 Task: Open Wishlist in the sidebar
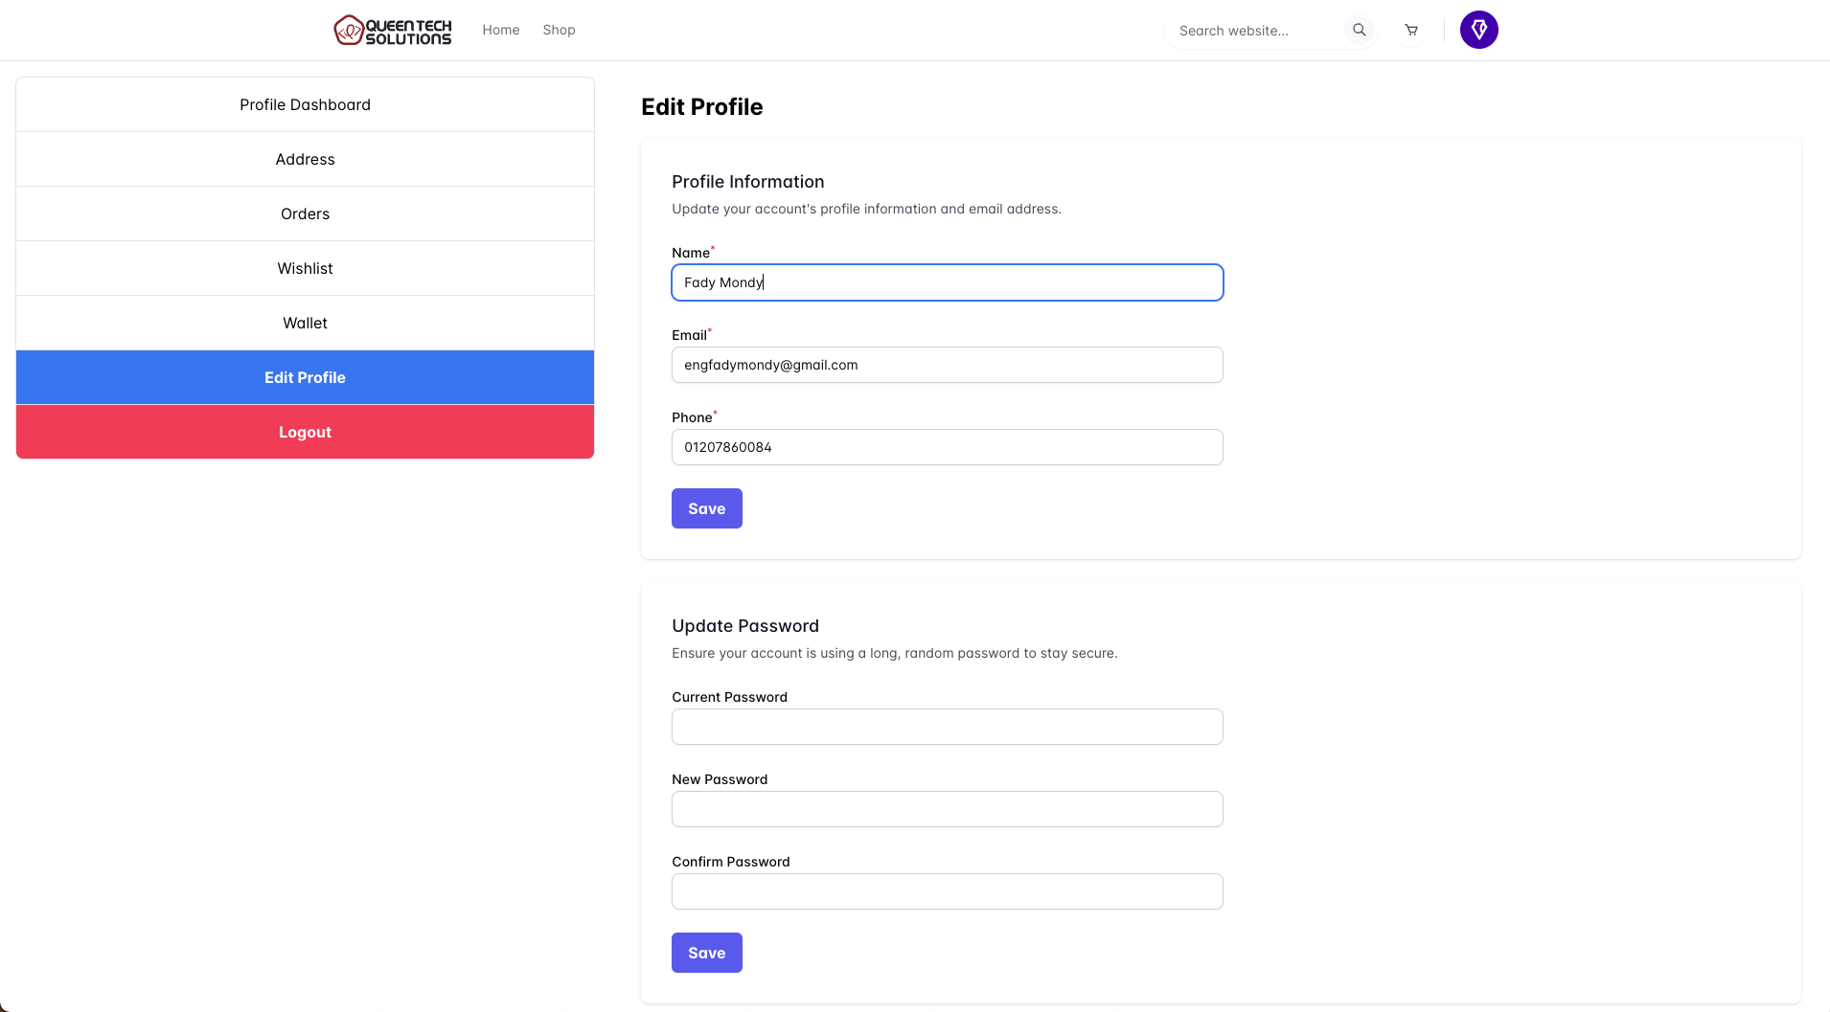coord(305,268)
